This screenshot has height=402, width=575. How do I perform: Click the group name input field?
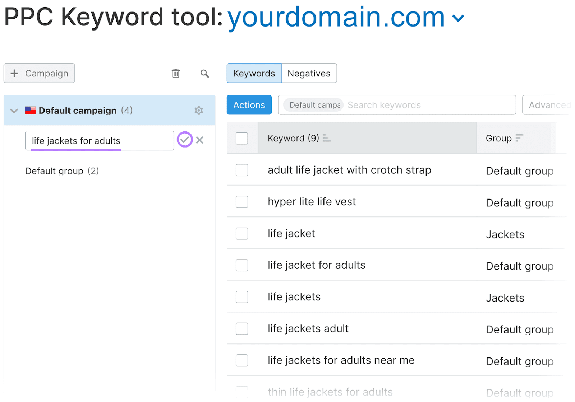point(100,140)
